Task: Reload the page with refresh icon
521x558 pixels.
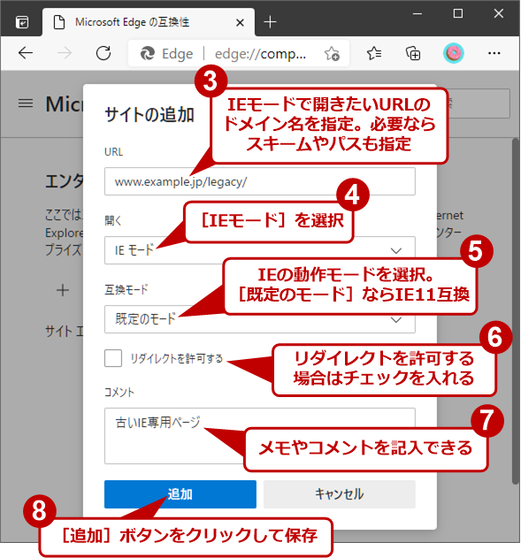Action: pyautogui.click(x=103, y=53)
